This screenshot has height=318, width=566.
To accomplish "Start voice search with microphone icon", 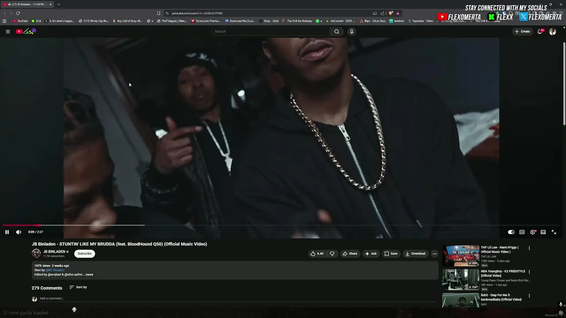I will (x=352, y=31).
